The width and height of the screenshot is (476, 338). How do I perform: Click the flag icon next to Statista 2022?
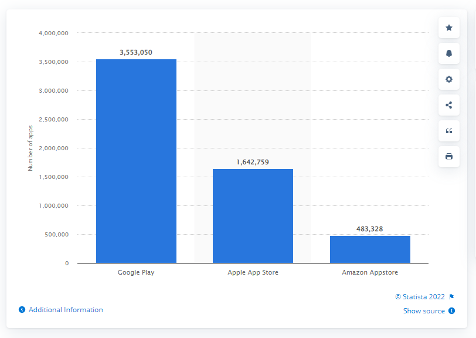[450, 296]
